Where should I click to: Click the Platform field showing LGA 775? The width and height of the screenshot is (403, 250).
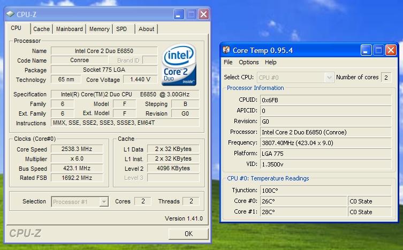325,154
